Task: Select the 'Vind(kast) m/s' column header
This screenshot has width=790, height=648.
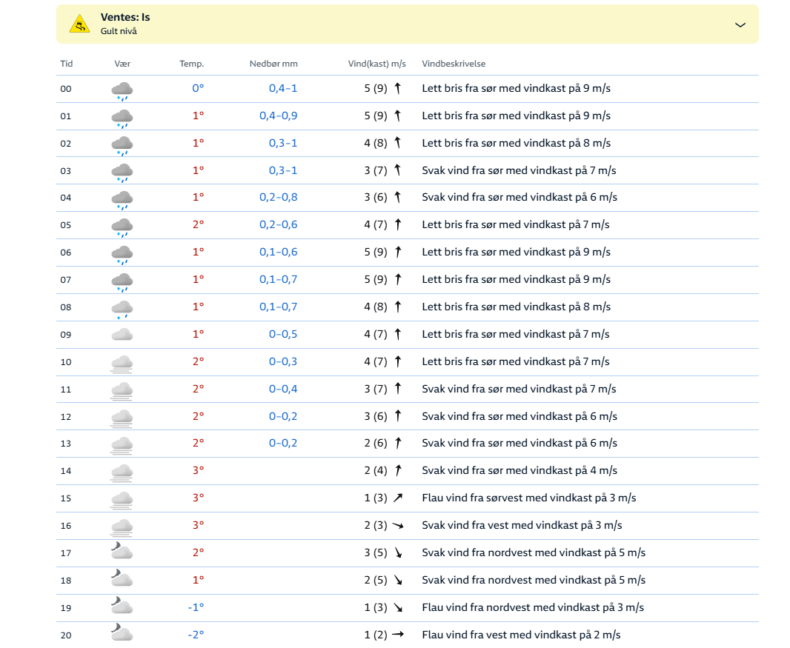Action: [376, 64]
